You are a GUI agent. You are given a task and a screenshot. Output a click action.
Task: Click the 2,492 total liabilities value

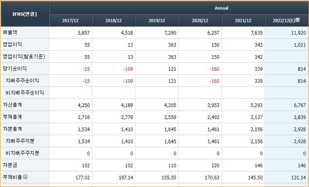coord(213,117)
